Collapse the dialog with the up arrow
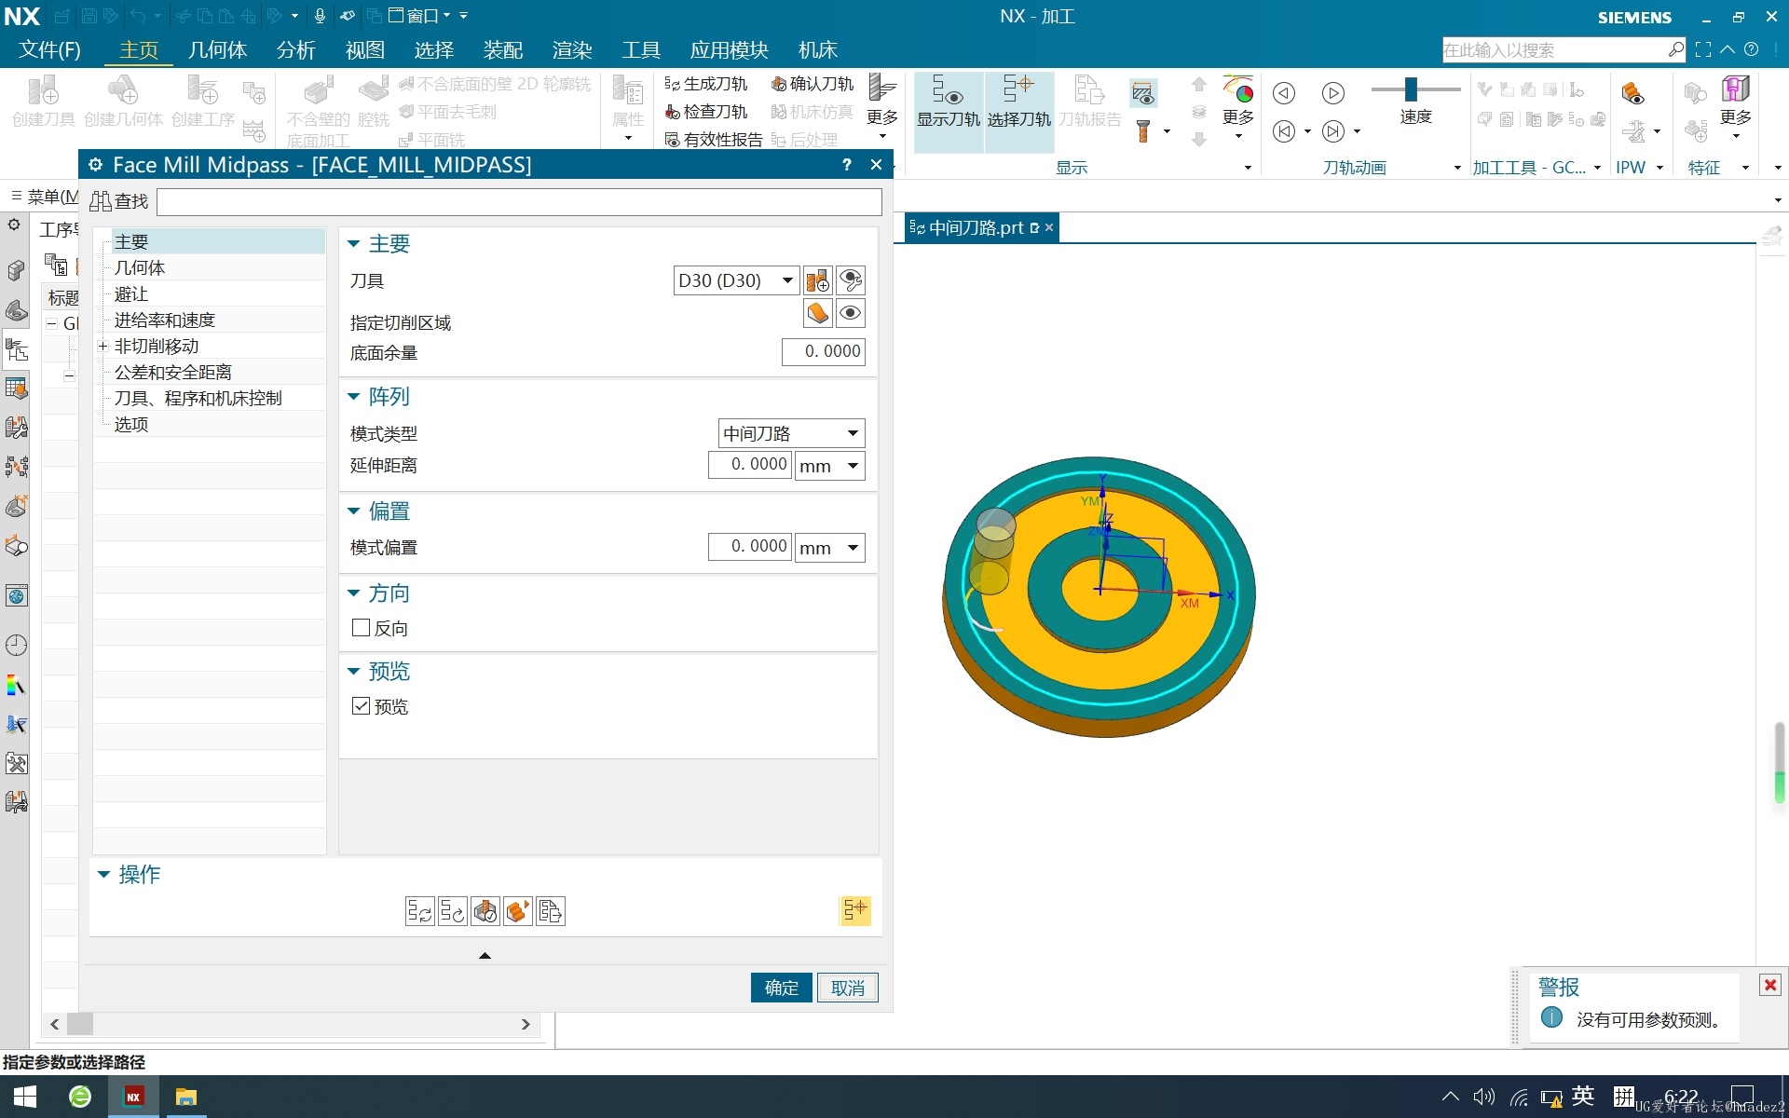The height and width of the screenshot is (1118, 1789). click(x=485, y=955)
